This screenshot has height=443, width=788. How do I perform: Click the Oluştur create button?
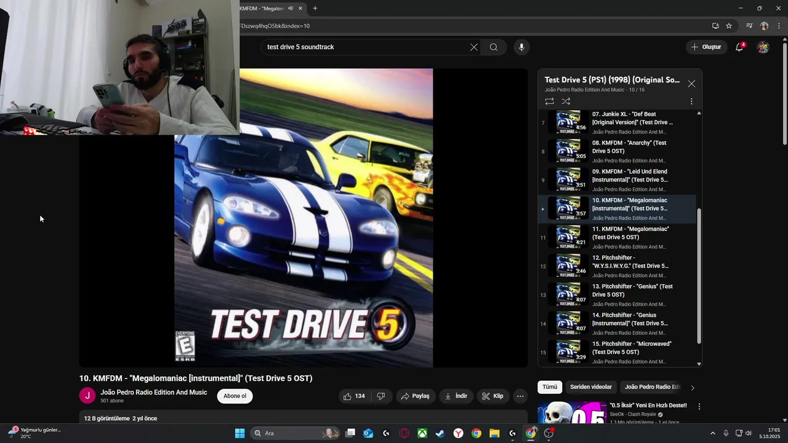(x=706, y=47)
